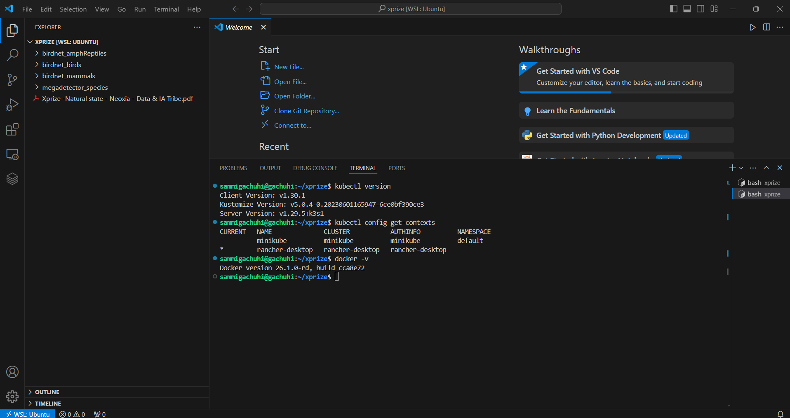Select the TERMINAL panel tab
Image resolution: width=790 pixels, height=418 pixels.
tap(363, 168)
